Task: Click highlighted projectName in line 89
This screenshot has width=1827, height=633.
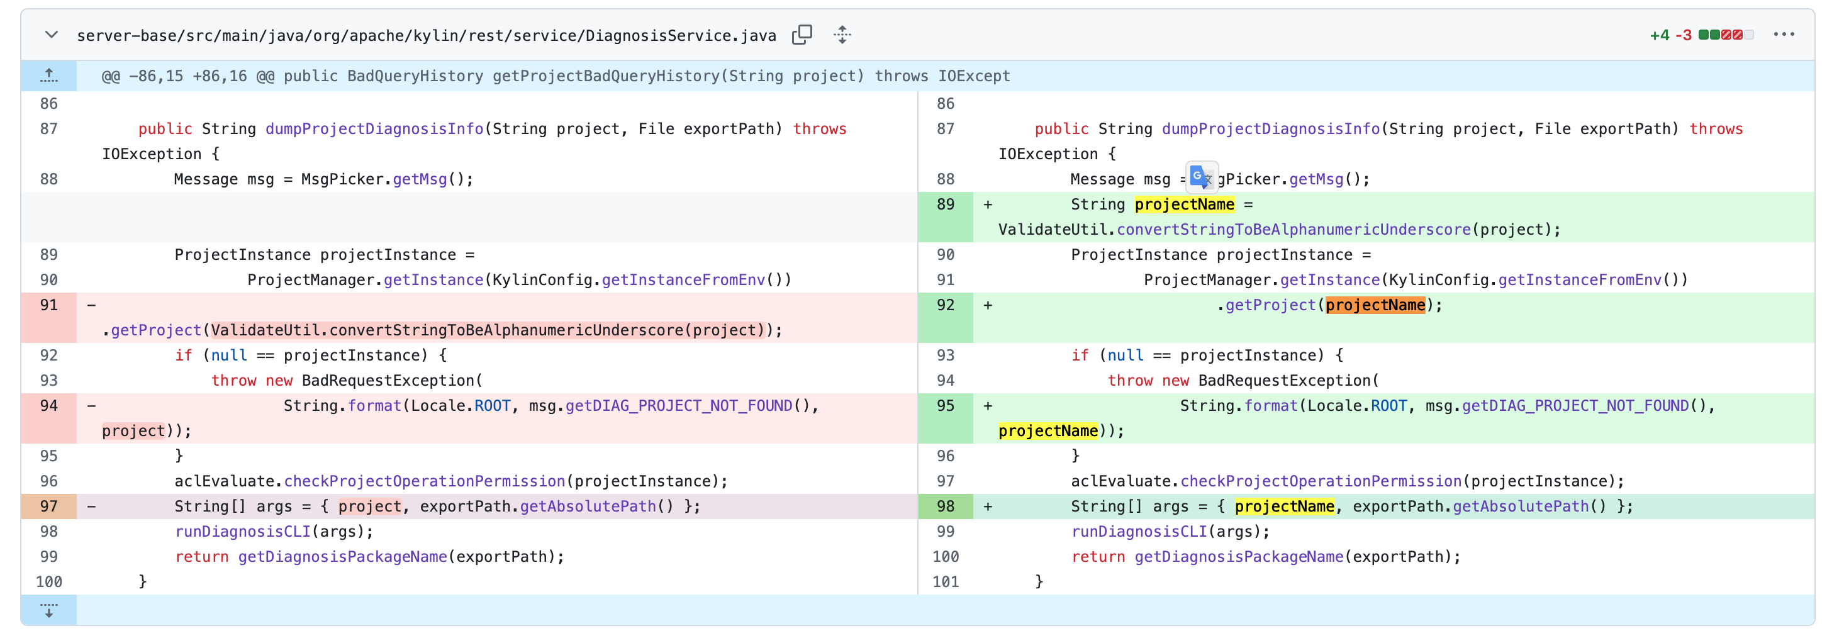Action: (1185, 204)
